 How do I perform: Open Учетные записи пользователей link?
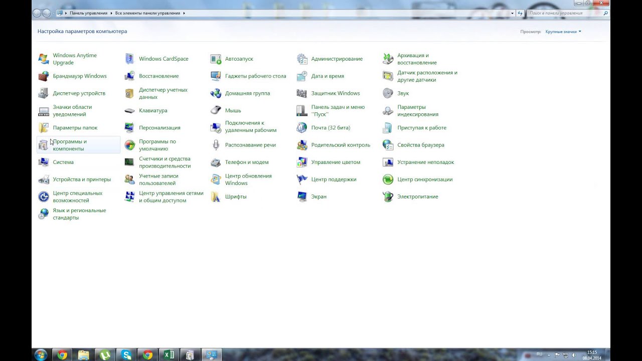(158, 179)
